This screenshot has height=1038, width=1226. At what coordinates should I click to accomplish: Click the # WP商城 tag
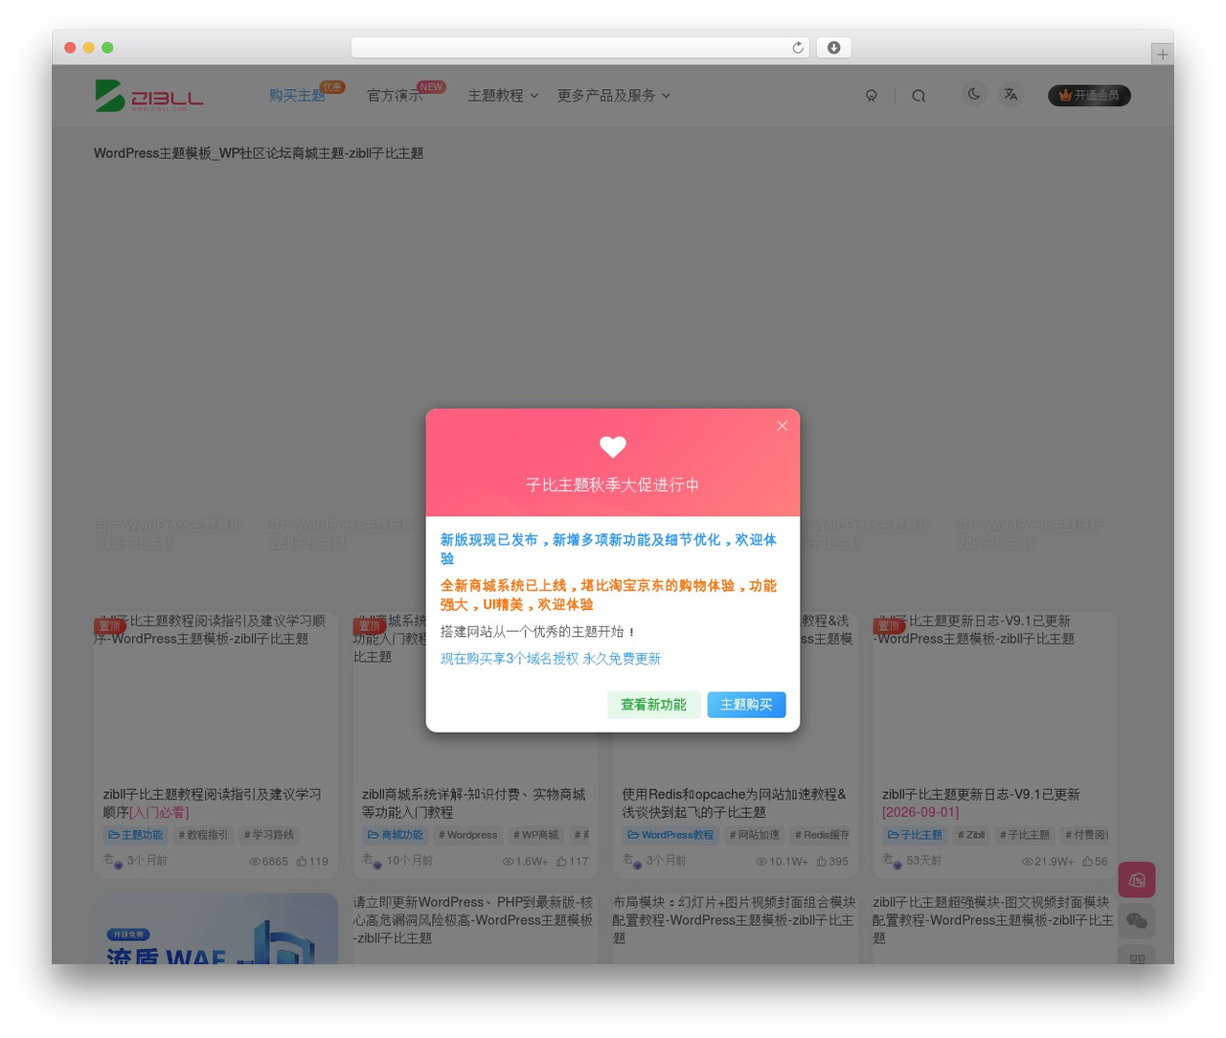coord(535,835)
